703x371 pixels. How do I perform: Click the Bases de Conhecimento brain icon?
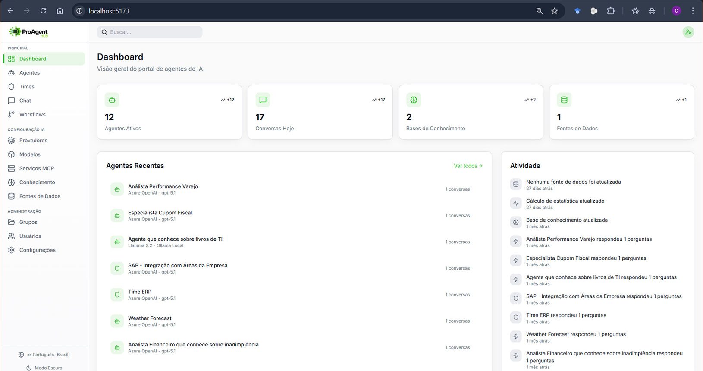coord(414,100)
